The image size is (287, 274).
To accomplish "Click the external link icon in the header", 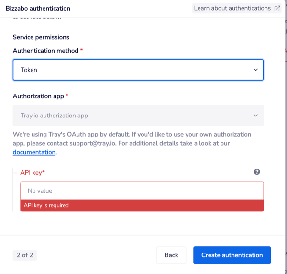I will pos(277,8).
